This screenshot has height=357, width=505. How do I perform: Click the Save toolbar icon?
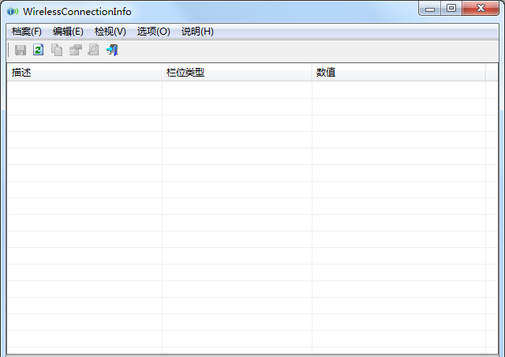[x=21, y=50]
